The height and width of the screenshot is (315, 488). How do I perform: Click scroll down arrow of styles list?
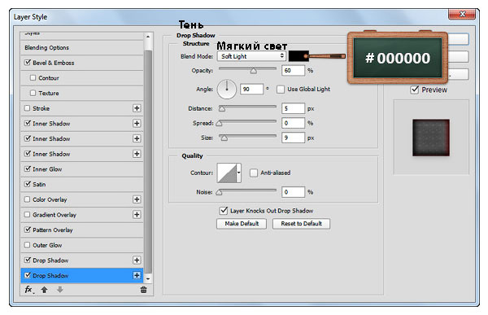coord(148,279)
